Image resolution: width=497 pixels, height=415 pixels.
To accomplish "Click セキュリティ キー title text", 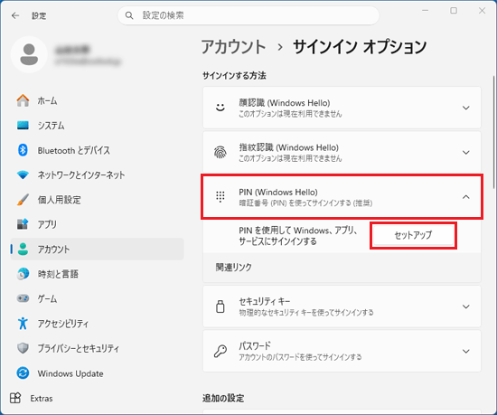I will tap(265, 301).
